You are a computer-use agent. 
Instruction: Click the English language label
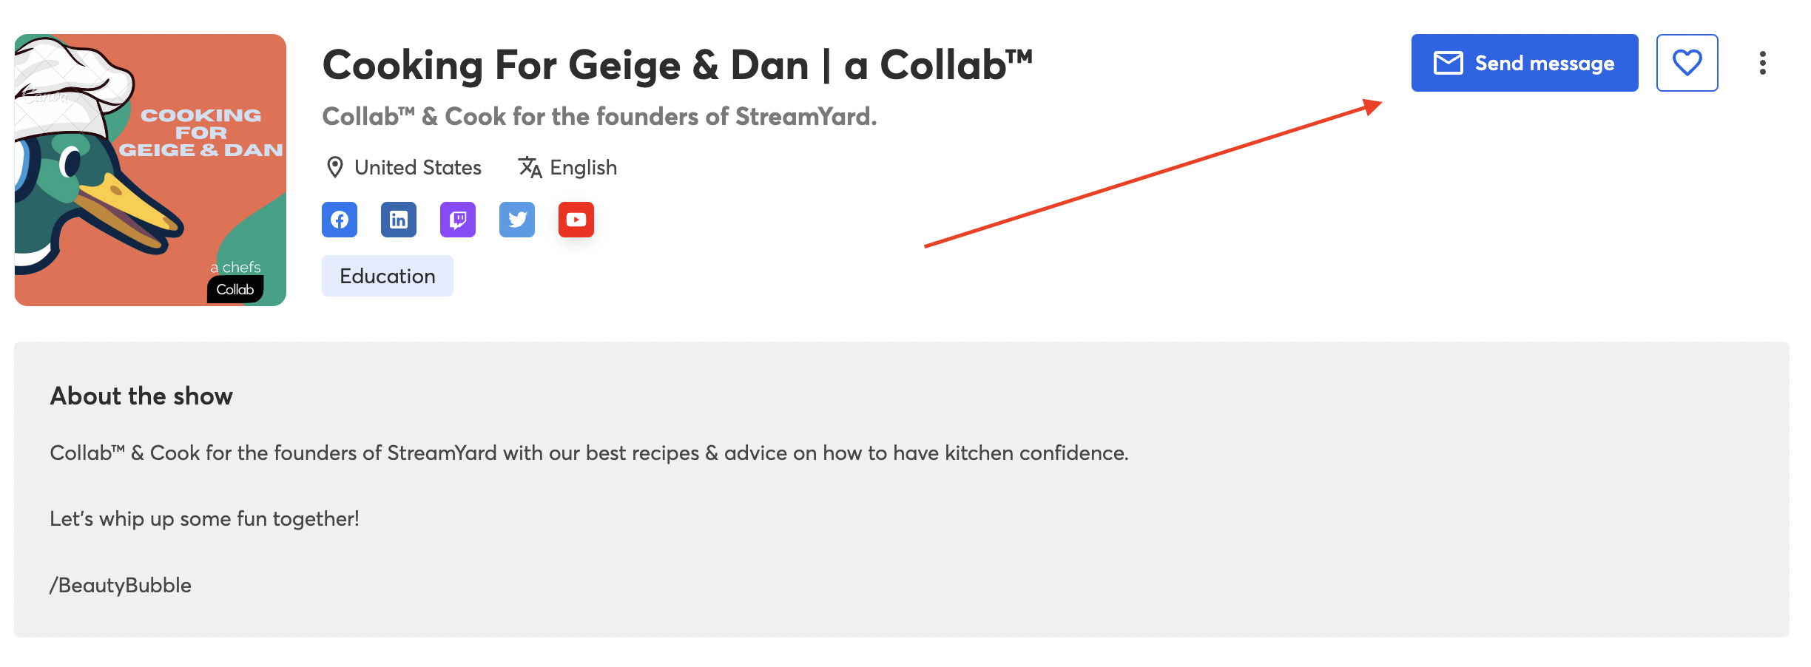584,168
